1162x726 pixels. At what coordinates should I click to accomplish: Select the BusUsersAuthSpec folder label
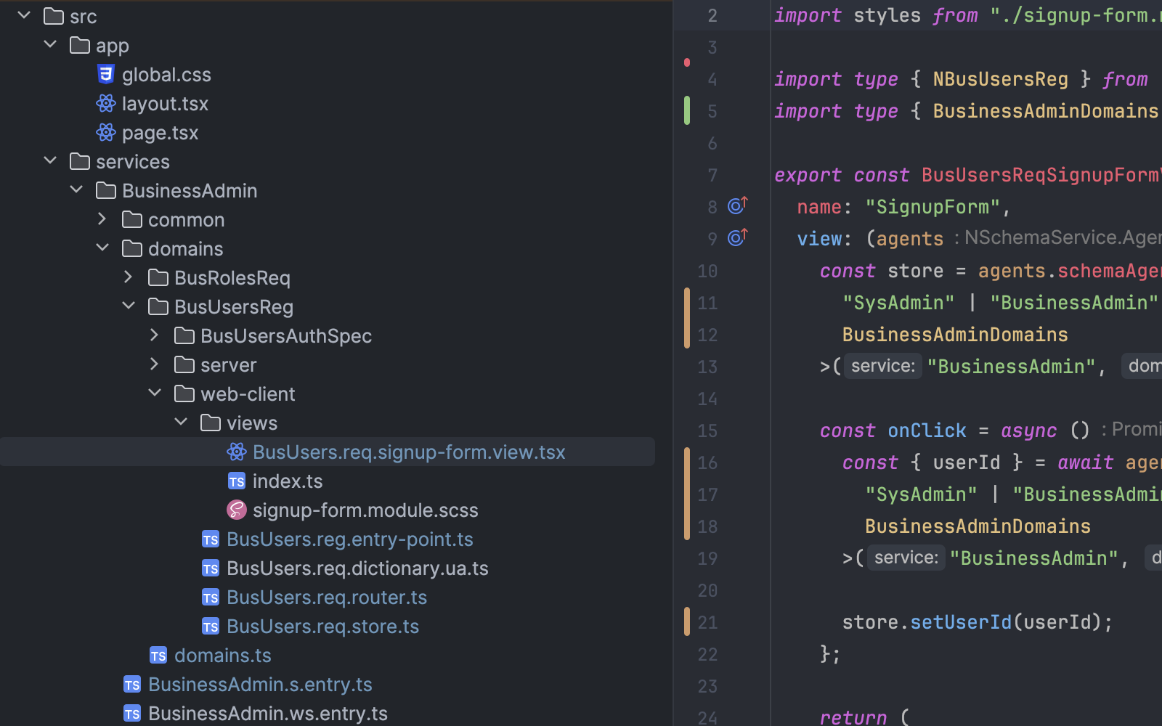click(x=286, y=336)
